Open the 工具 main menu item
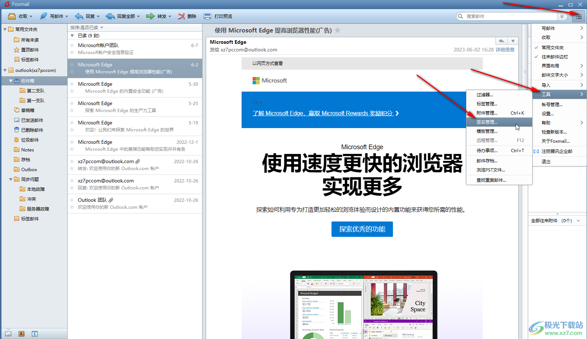This screenshot has width=587, height=339. (559, 94)
